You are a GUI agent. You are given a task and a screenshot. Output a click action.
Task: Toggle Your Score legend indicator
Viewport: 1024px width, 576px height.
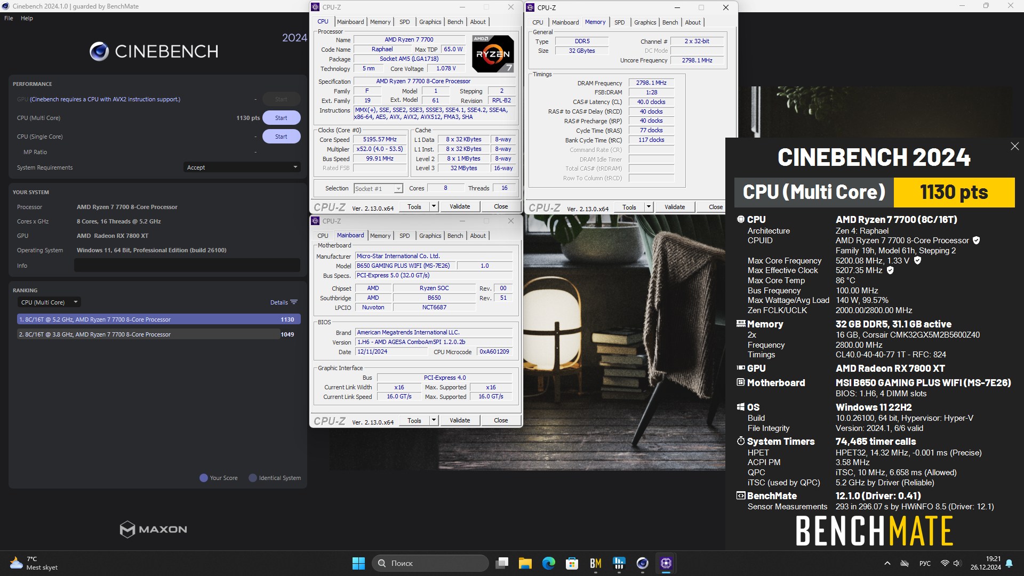pyautogui.click(x=203, y=478)
